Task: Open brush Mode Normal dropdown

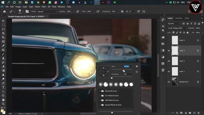Action: point(47,11)
